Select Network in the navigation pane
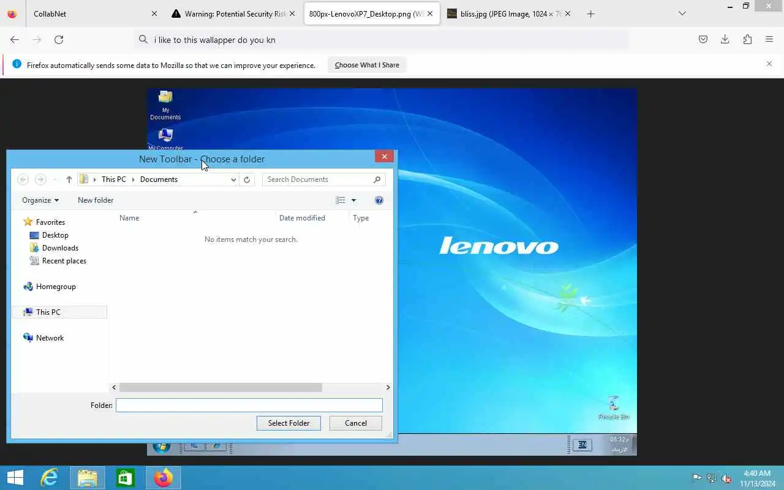Viewport: 784px width, 490px height. (x=50, y=338)
